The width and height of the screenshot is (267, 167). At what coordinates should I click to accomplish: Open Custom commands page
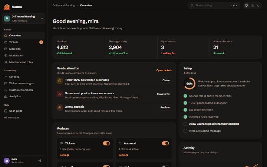click(24, 90)
